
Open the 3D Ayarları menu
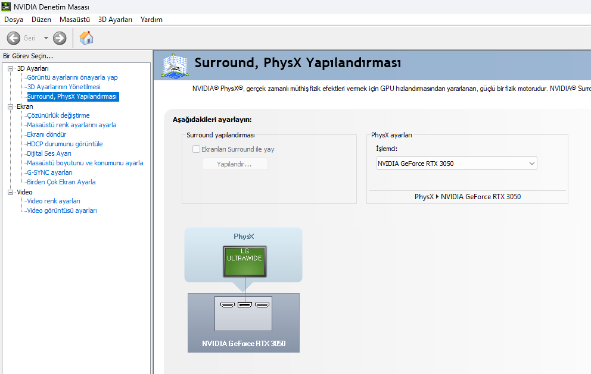click(115, 20)
